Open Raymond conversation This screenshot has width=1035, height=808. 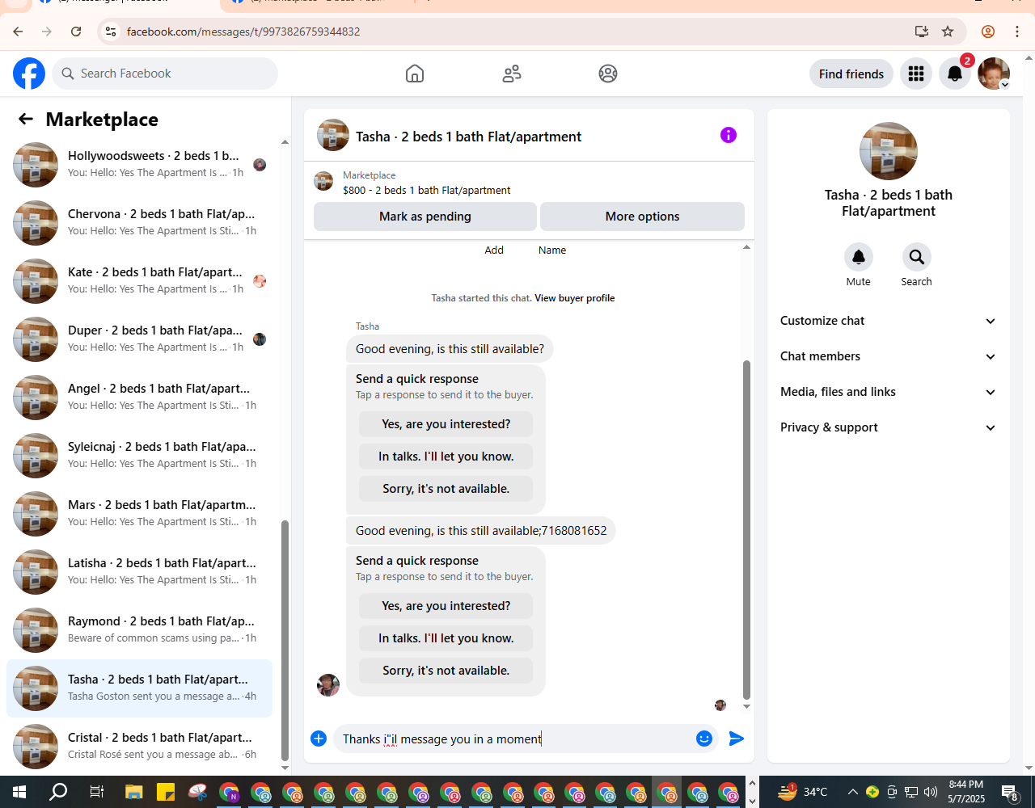[139, 630]
